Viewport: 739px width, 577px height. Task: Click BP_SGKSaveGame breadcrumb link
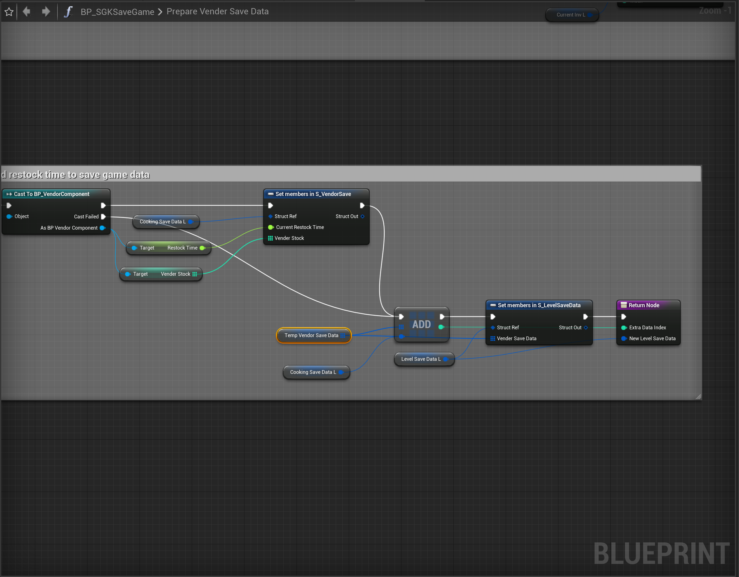[117, 12]
